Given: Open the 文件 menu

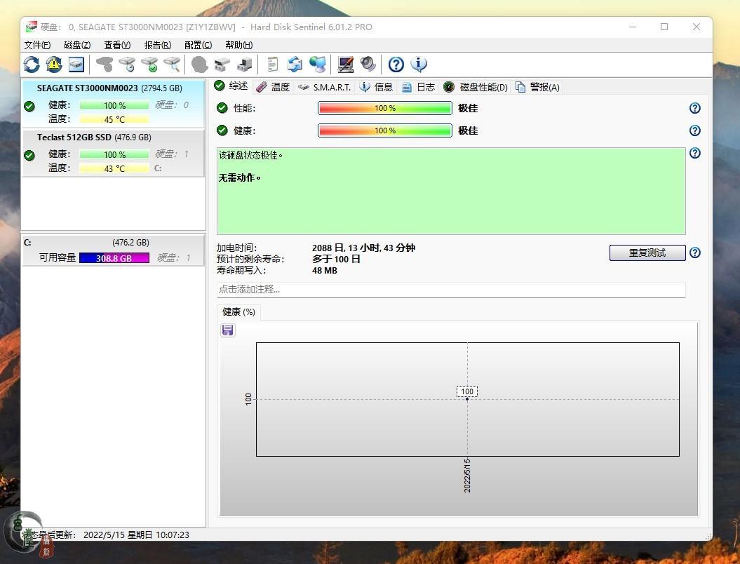Looking at the screenshot, I should pyautogui.click(x=37, y=45).
